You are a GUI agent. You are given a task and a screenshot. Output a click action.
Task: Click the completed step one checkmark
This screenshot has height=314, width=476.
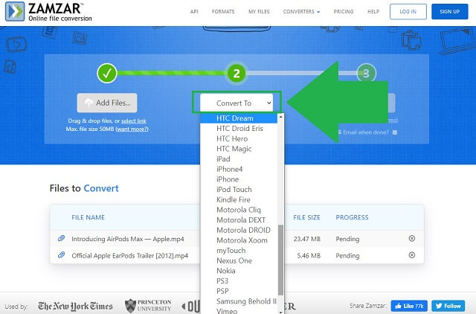(x=107, y=73)
